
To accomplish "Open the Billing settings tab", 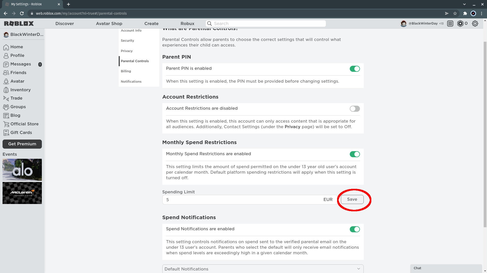I will coord(139,71).
